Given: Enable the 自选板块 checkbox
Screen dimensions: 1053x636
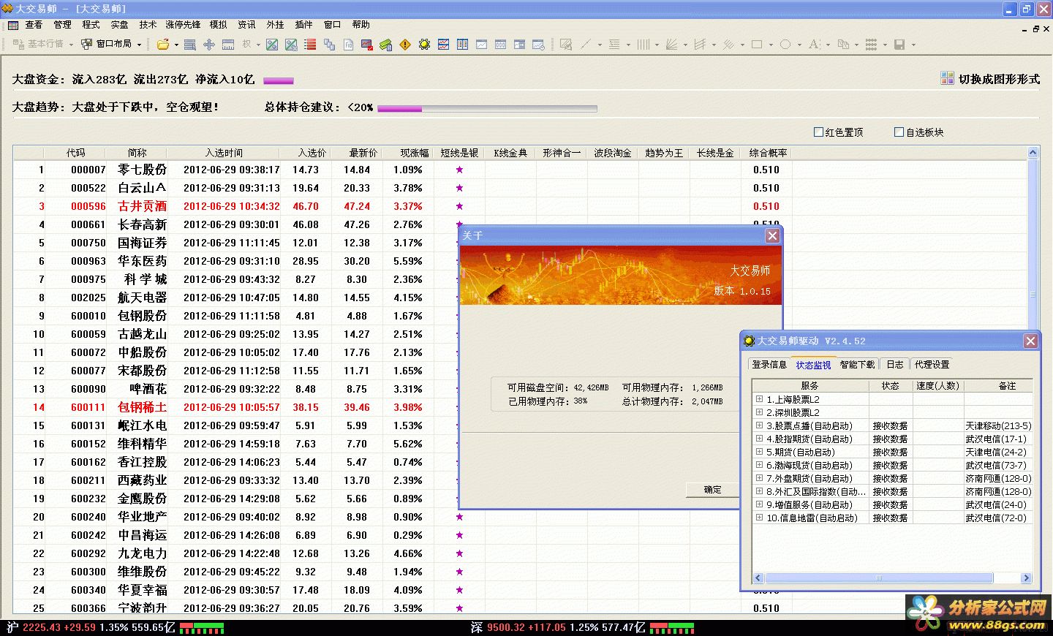Looking at the screenshot, I should (899, 132).
